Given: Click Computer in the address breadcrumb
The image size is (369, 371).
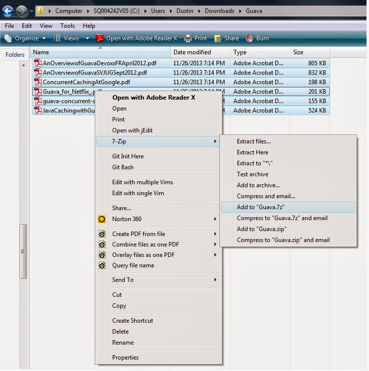Looking at the screenshot, I should [69, 11].
